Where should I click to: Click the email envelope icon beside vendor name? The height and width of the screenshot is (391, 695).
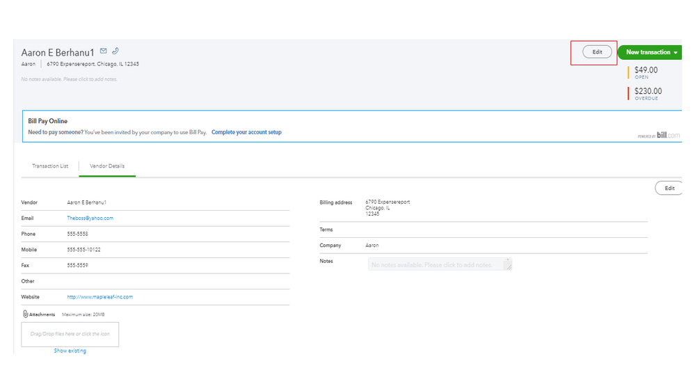[104, 51]
